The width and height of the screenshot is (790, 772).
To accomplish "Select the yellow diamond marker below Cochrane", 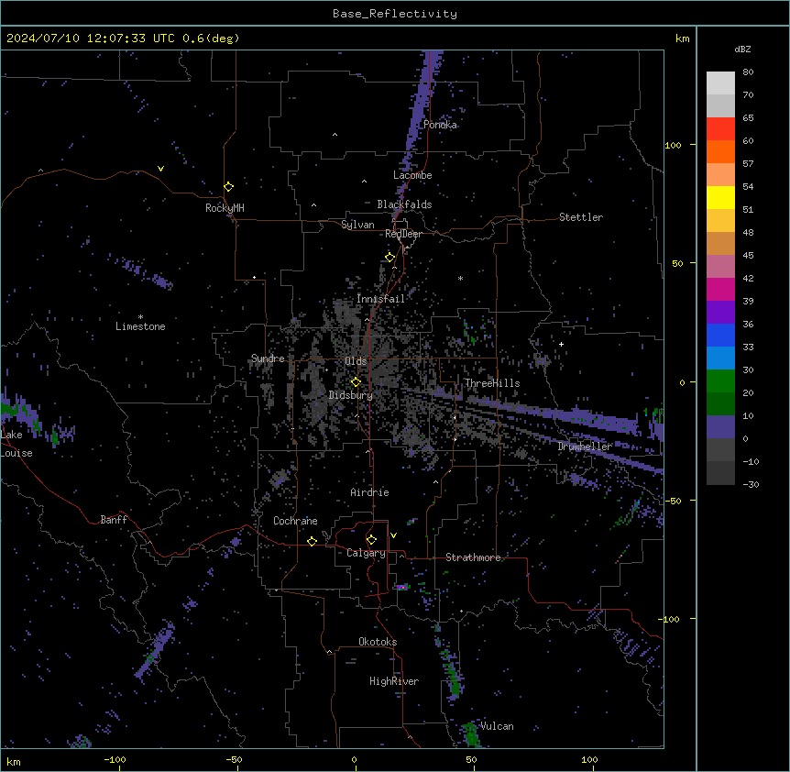I will [x=312, y=541].
